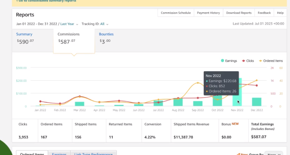Toggle the Clicks legend series
This screenshot has height=155, width=290.
pyautogui.click(x=248, y=61)
